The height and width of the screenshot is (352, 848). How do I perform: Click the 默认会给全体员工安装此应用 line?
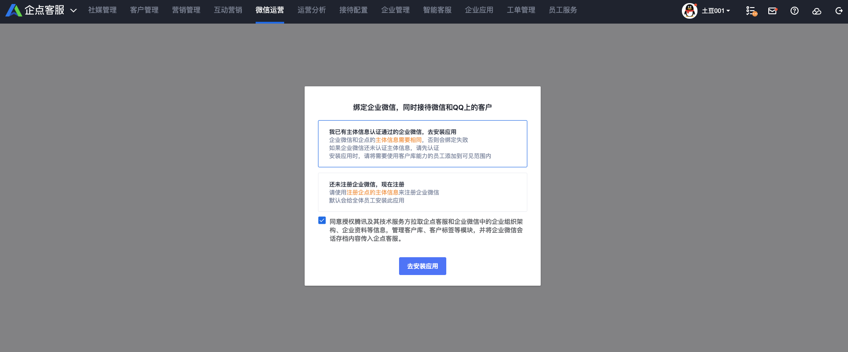tap(367, 200)
